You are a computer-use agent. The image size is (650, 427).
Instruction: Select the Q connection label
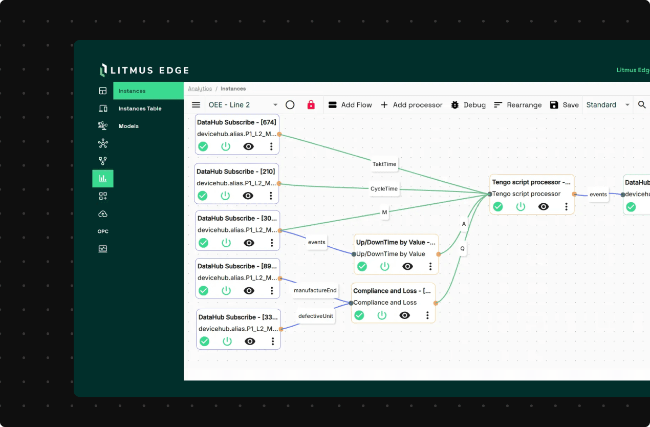tap(462, 248)
